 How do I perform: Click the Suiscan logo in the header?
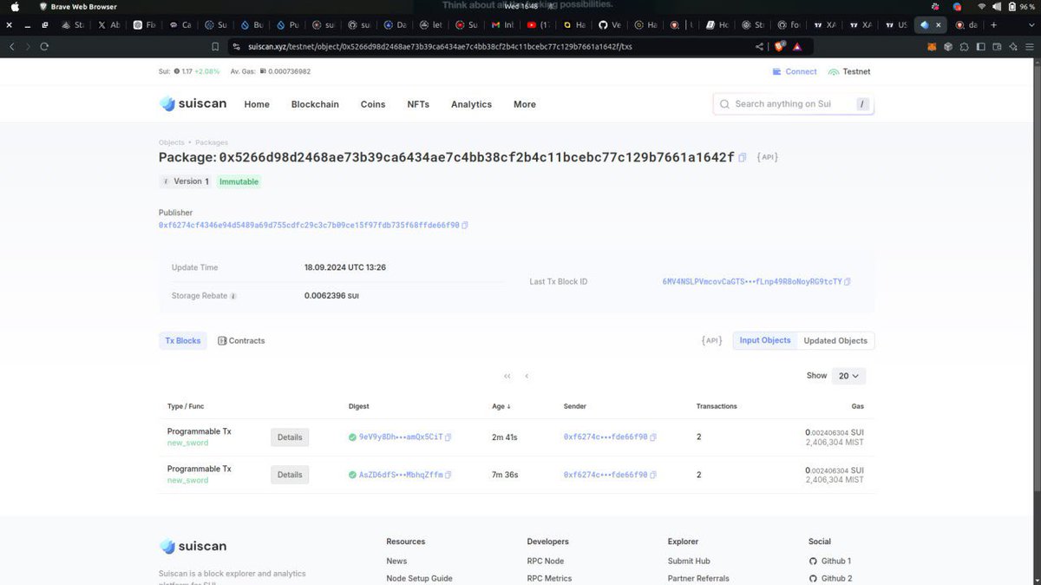point(193,103)
